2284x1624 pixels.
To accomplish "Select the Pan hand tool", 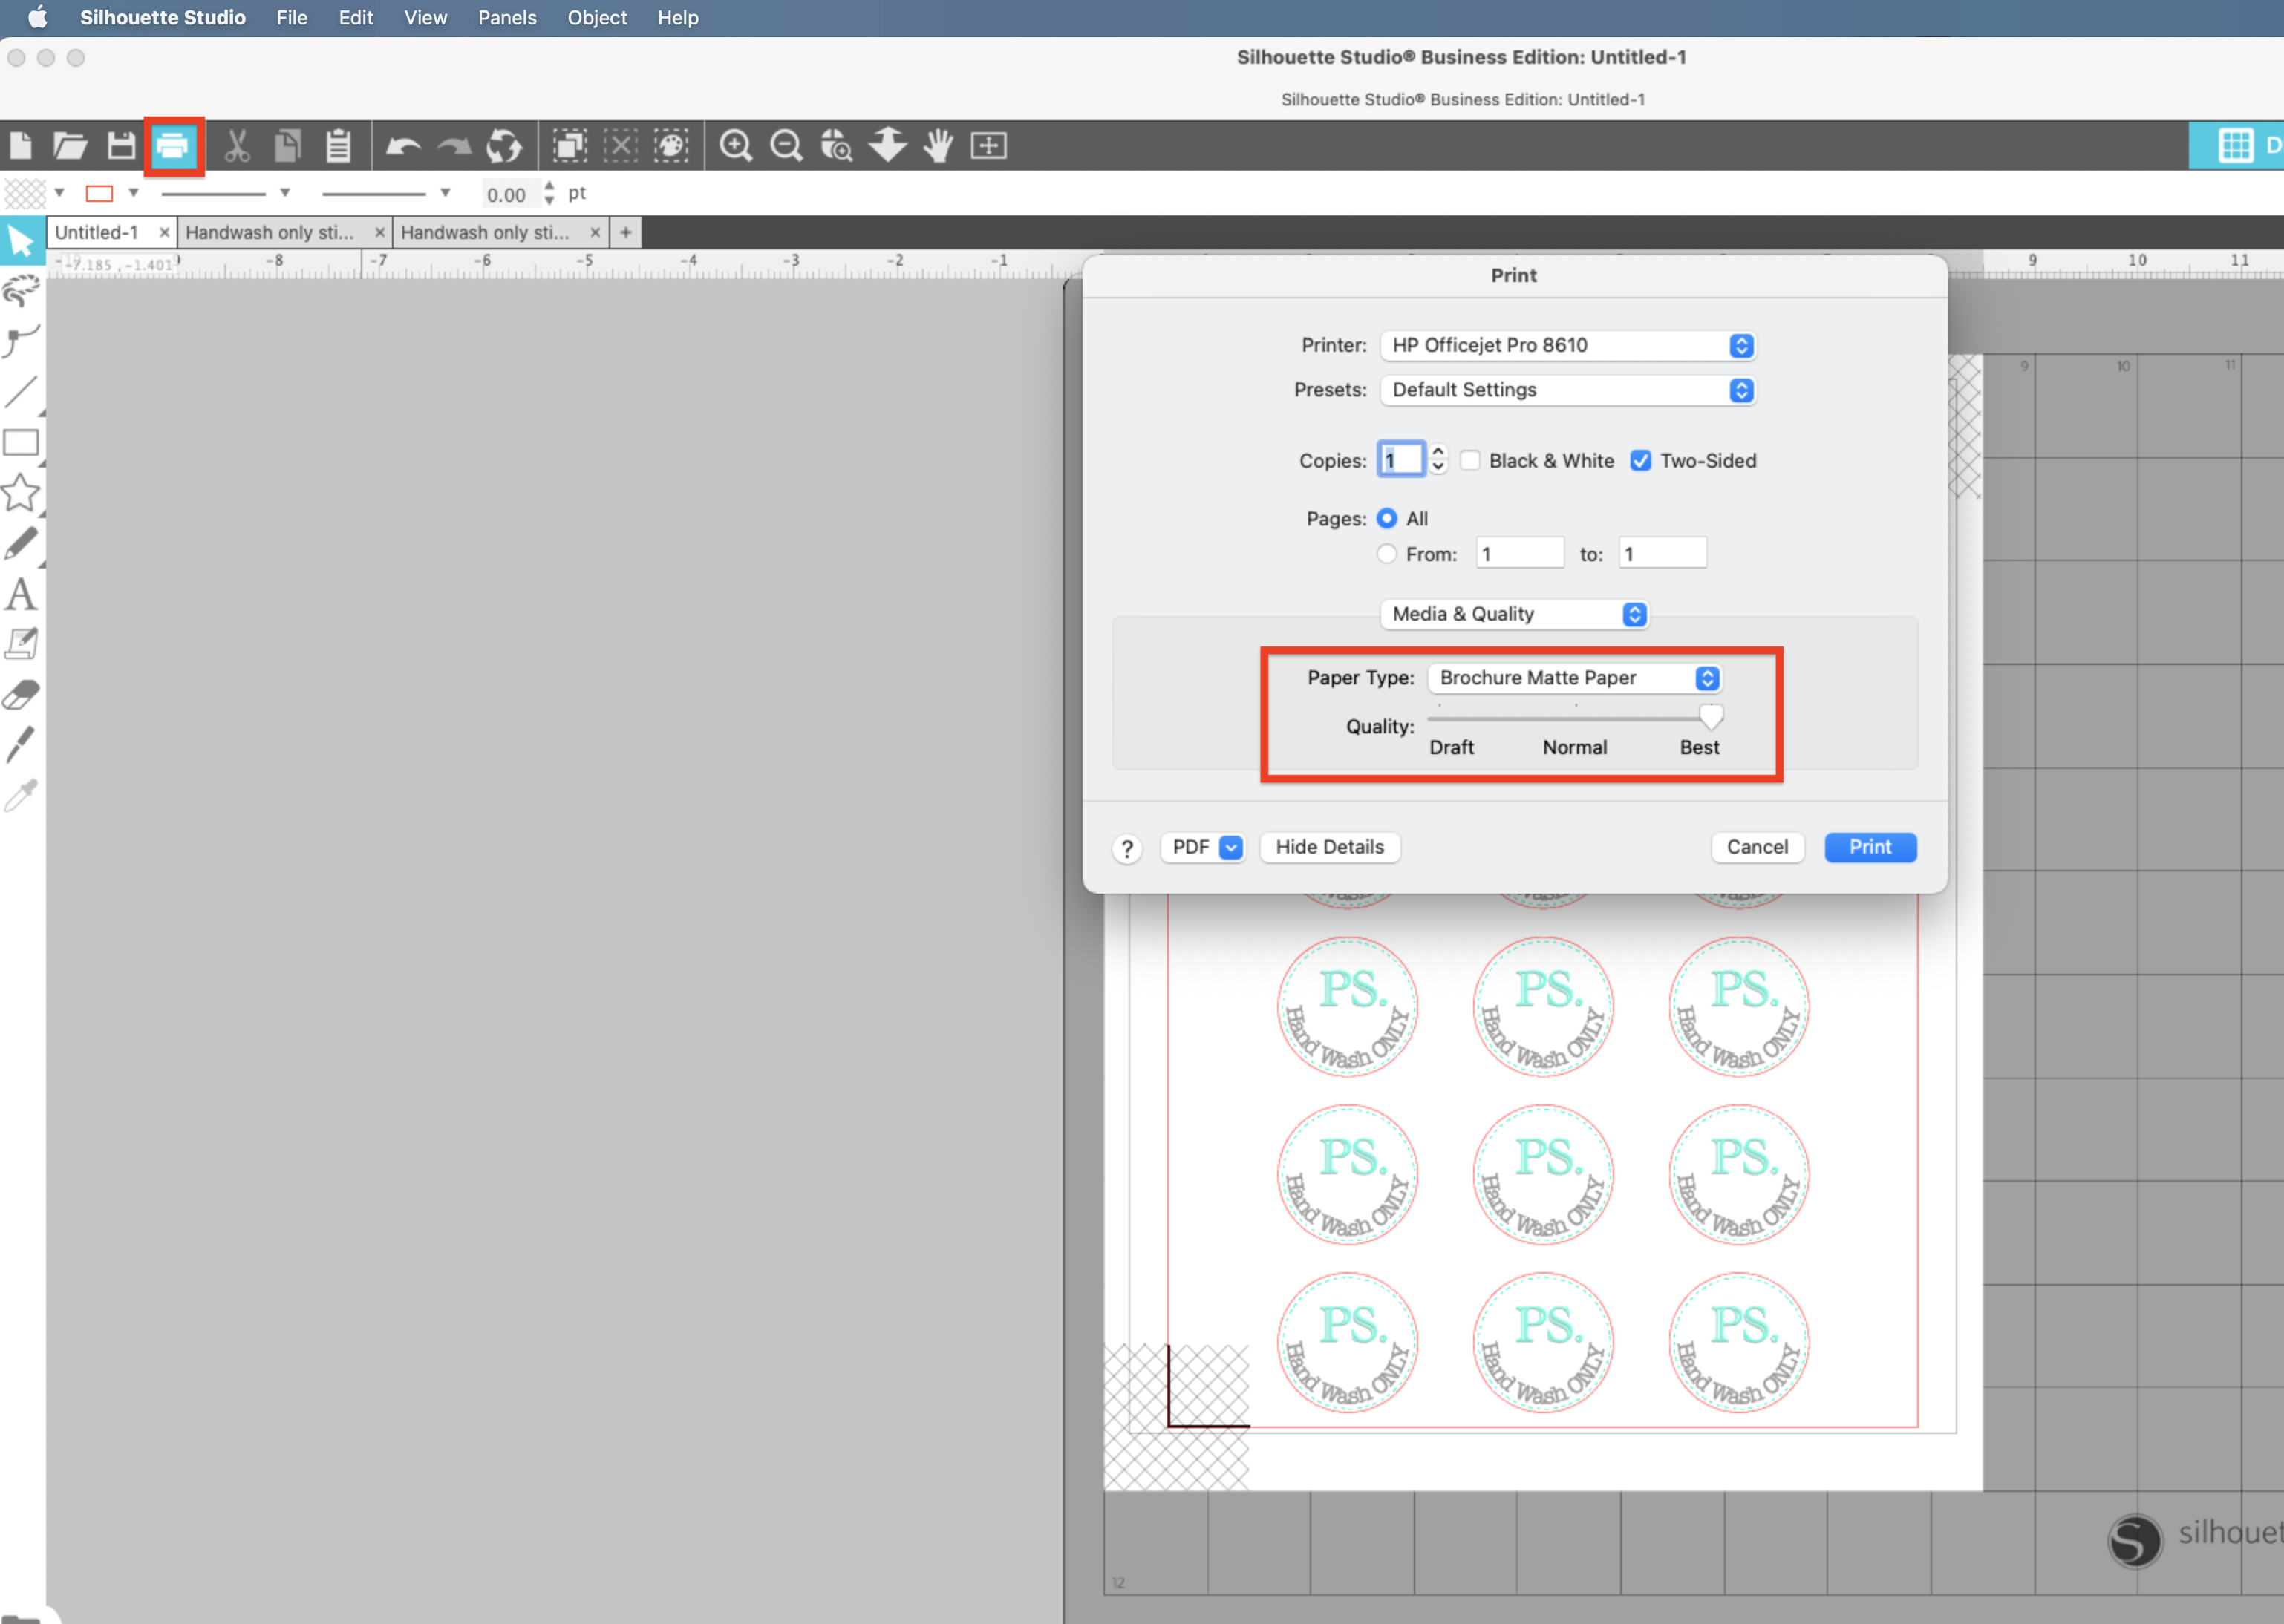I will pos(939,146).
